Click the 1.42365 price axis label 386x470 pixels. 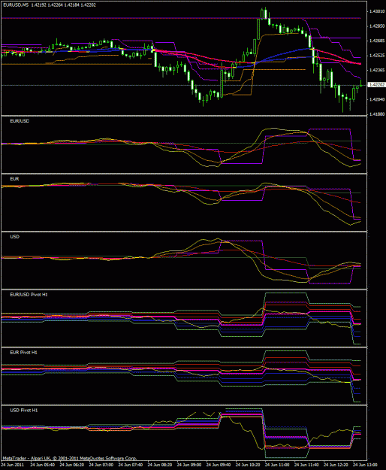[x=377, y=70]
